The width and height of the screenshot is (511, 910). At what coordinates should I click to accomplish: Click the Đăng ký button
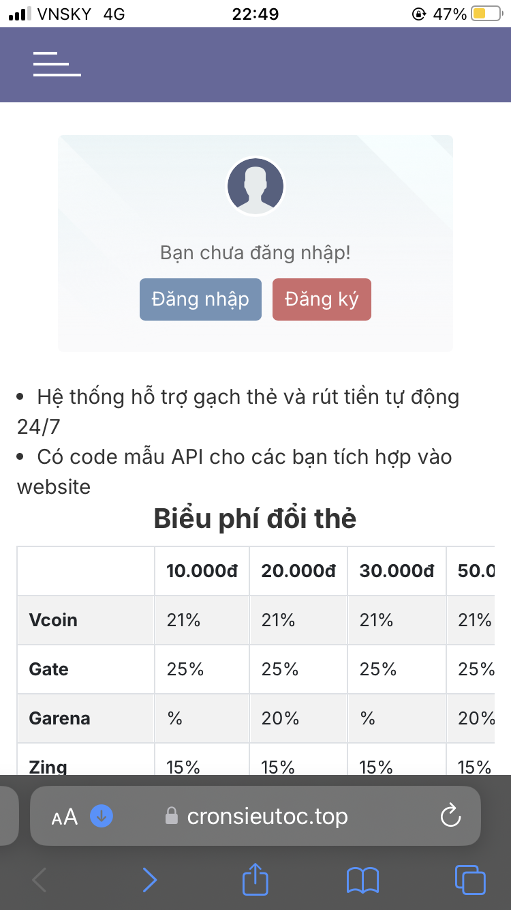click(x=322, y=299)
